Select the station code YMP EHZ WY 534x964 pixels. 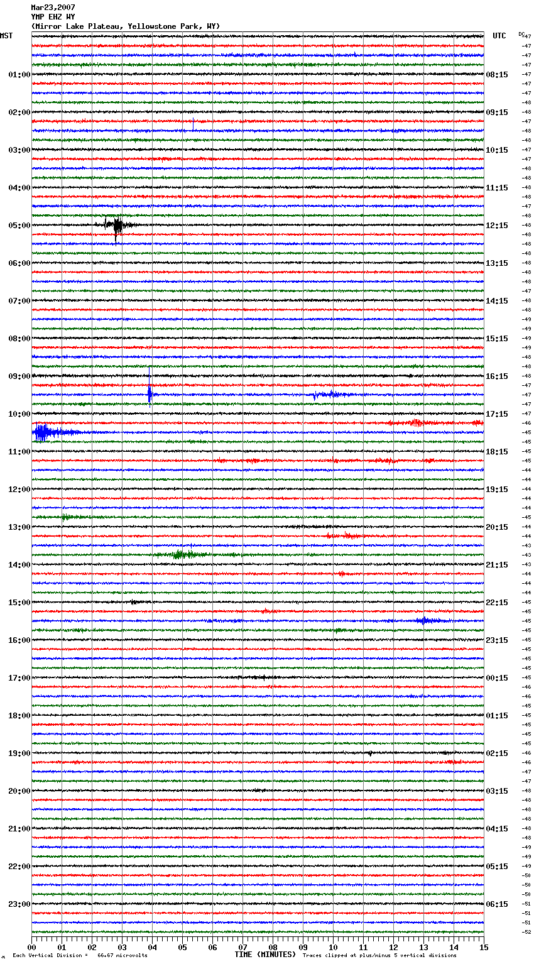pyautogui.click(x=53, y=17)
